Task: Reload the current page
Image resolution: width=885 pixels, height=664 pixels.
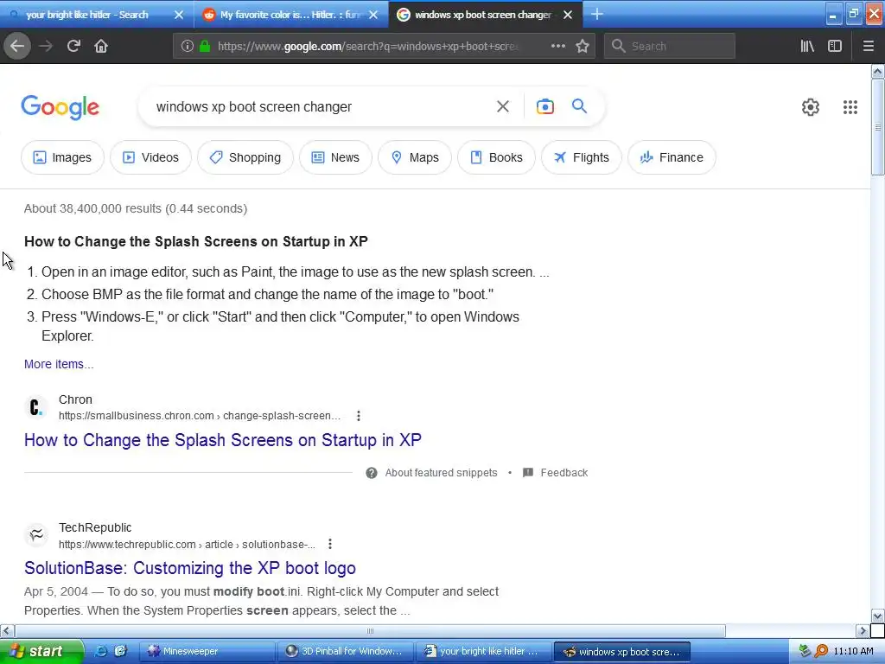Action: coord(74,47)
